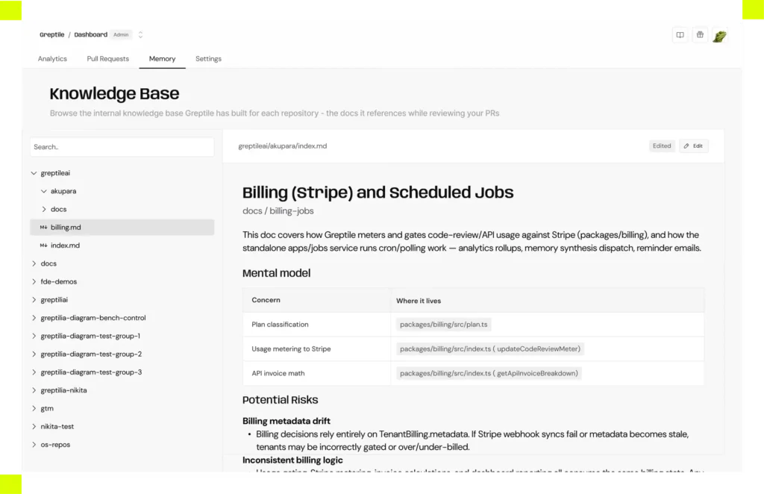The height and width of the screenshot is (494, 764).
Task: Click the Knowledge Base page title
Action: [114, 93]
